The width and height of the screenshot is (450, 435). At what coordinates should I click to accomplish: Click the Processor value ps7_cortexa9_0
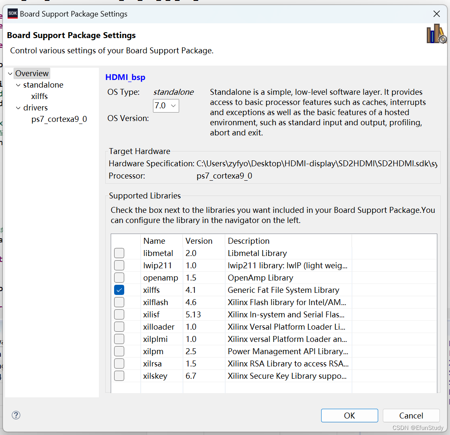pyautogui.click(x=224, y=176)
